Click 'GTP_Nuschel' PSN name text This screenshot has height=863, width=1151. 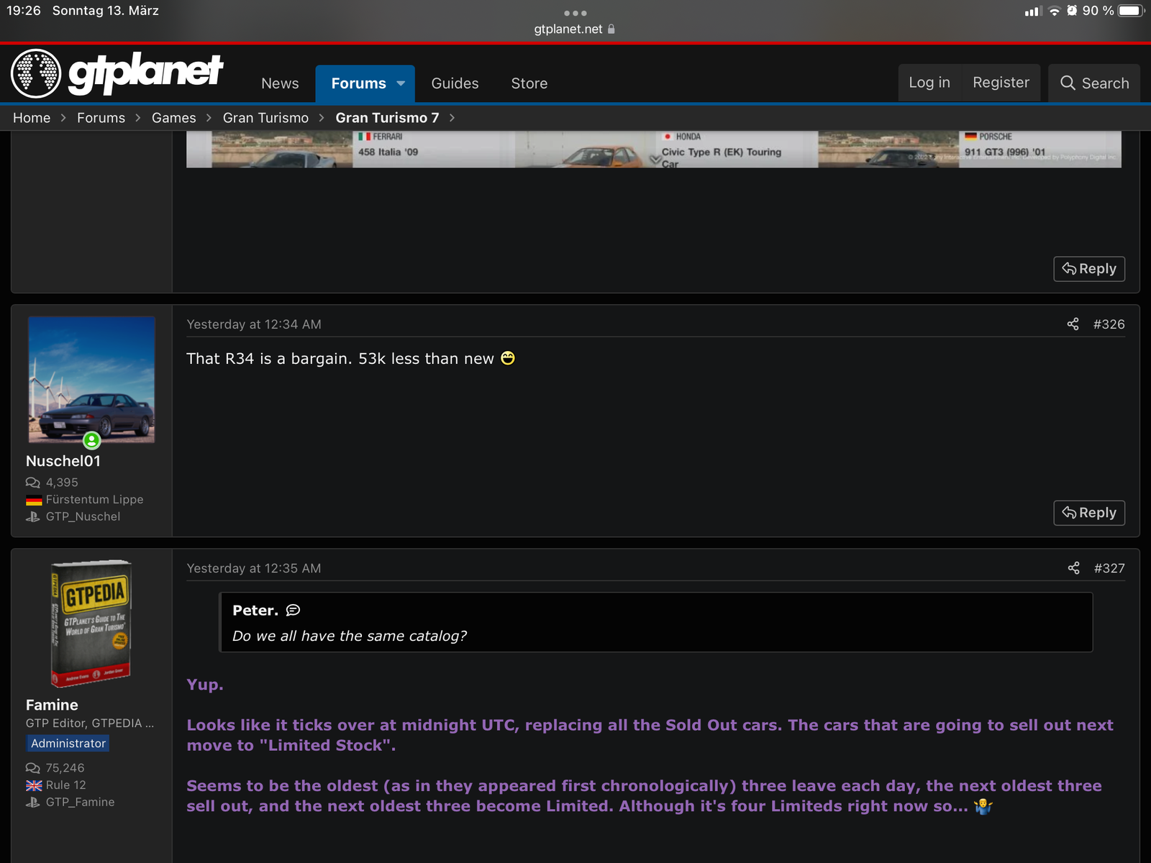click(83, 516)
